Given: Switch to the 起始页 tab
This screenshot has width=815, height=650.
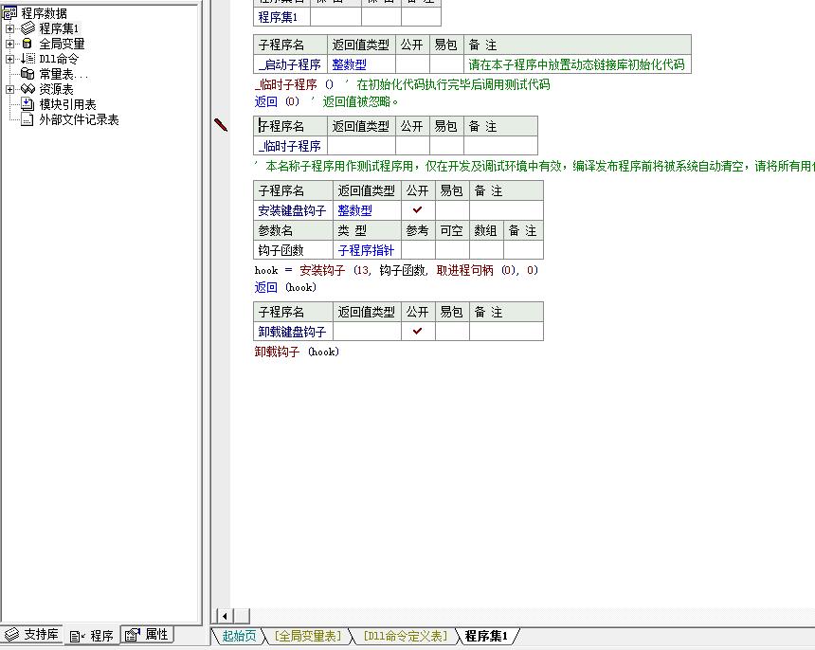Looking at the screenshot, I should pyautogui.click(x=238, y=636).
